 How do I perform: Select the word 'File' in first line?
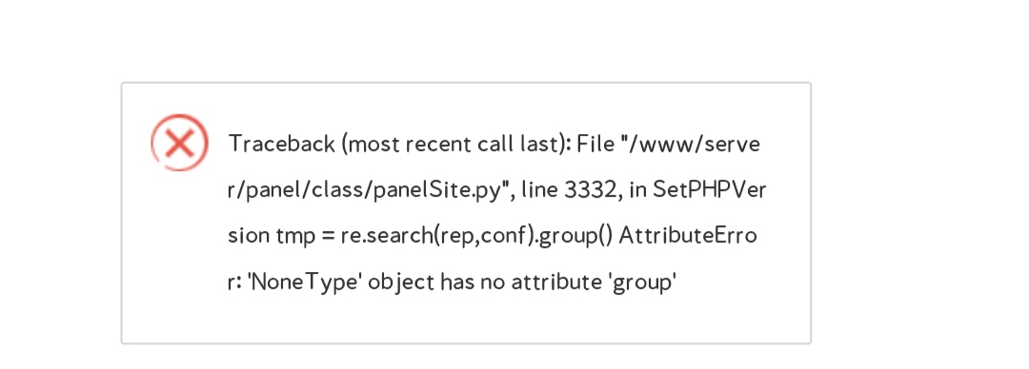[x=595, y=144]
